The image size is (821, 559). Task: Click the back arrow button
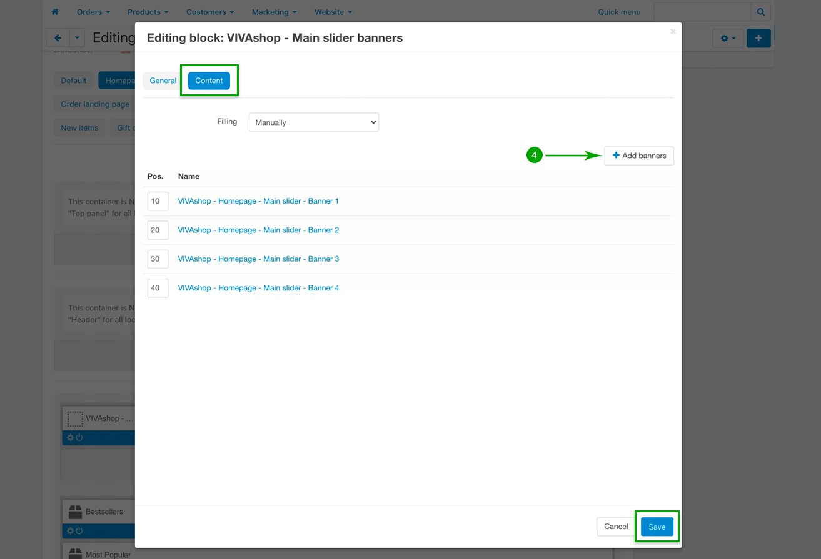[58, 38]
